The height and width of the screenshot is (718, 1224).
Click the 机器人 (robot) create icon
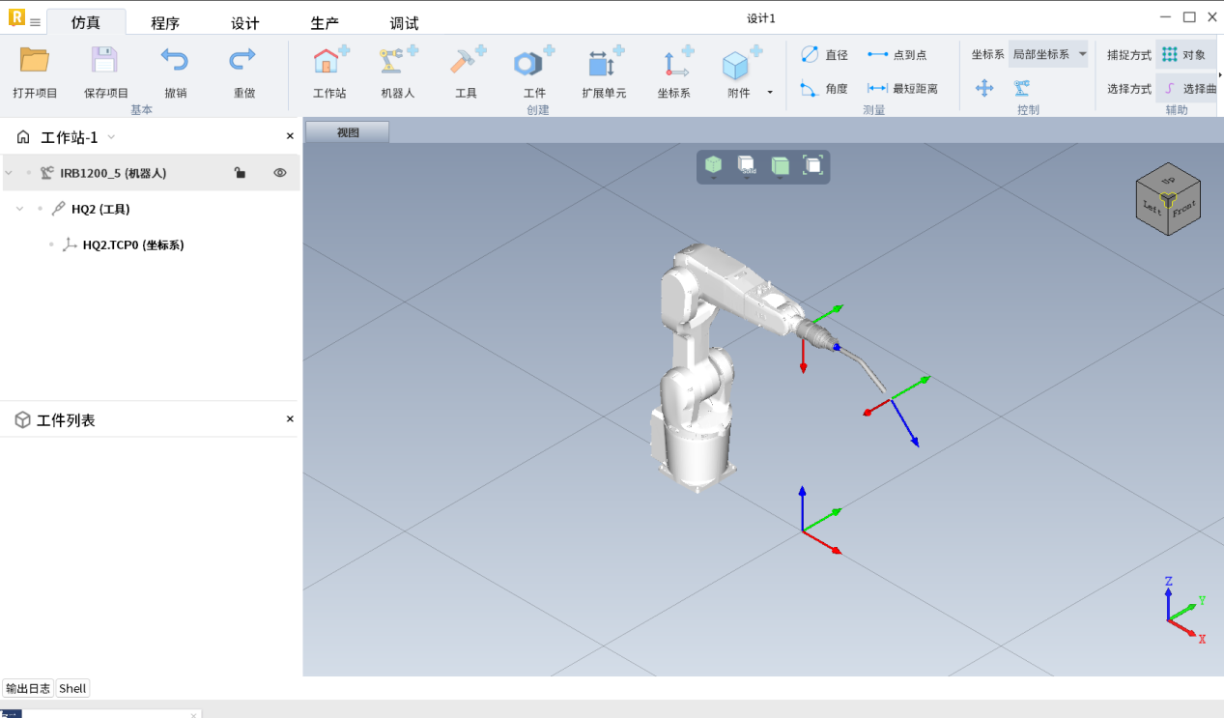pyautogui.click(x=397, y=64)
